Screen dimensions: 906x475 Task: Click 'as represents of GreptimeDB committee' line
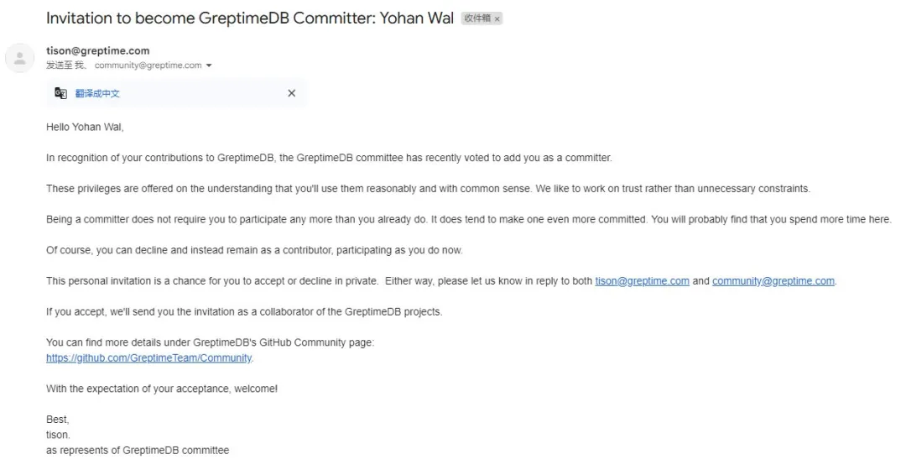pos(138,450)
